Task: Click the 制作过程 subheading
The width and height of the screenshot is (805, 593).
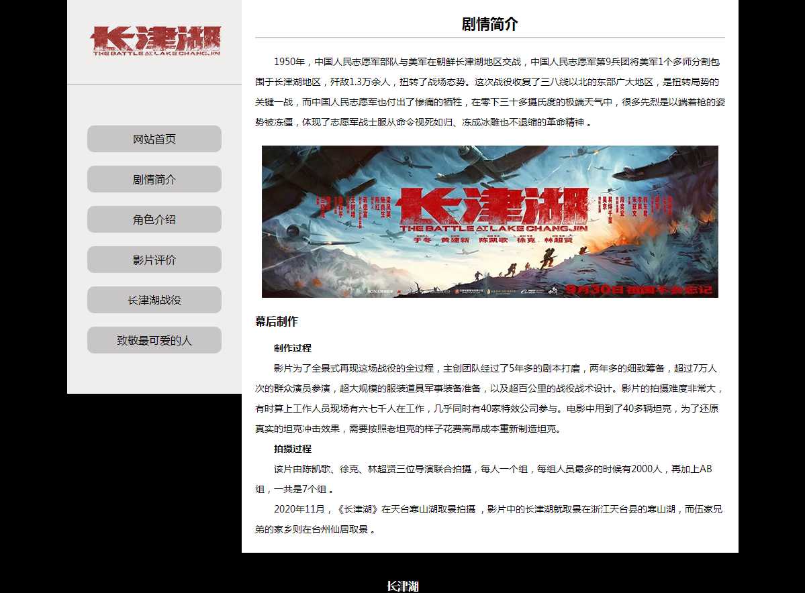Action: click(x=293, y=348)
